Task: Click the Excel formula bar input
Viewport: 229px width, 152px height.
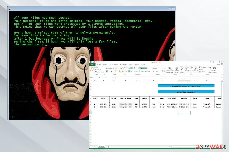Action: click(x=168, y=78)
